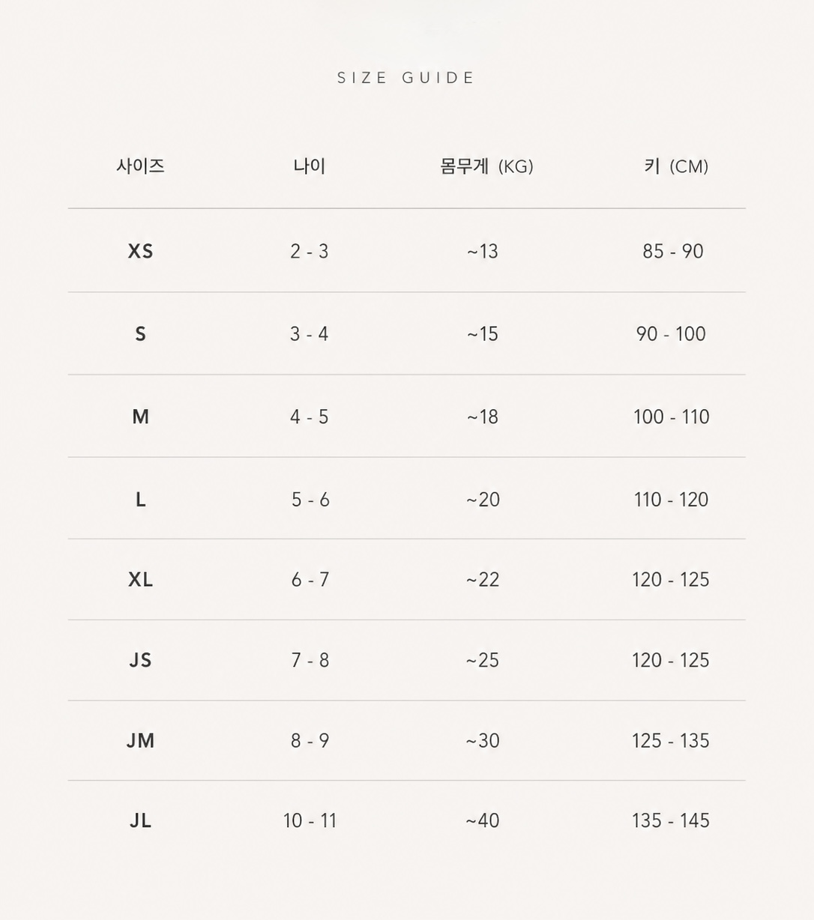814x920 pixels.
Task: Select the JS size label
Action: coord(140,660)
